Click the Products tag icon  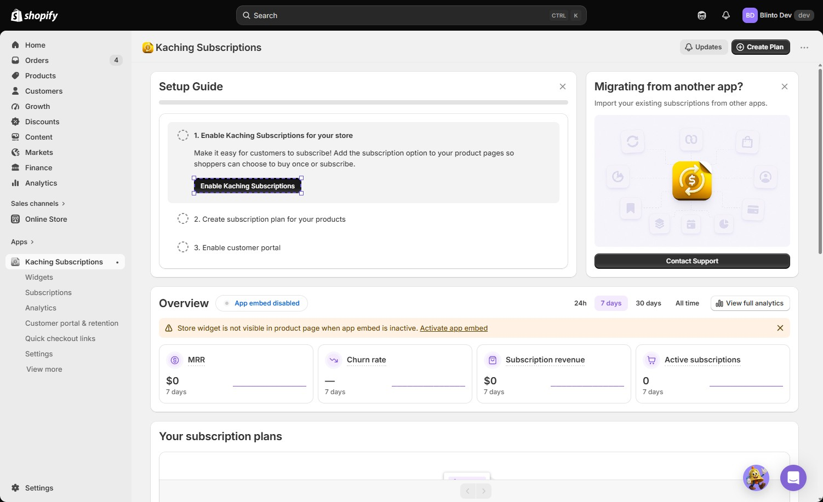(x=15, y=76)
